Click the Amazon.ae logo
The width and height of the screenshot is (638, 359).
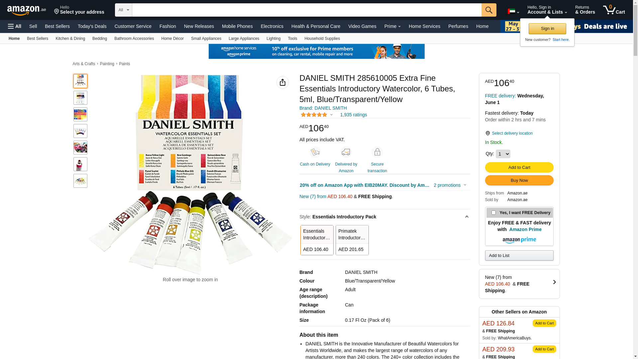click(27, 10)
